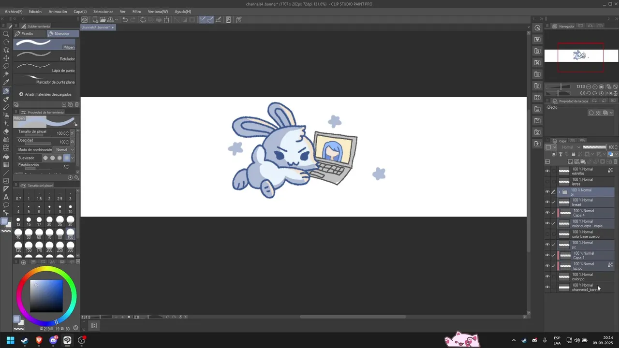This screenshot has width=619, height=348.
Task: Click the Open file folder icon
Action: (x=103, y=20)
